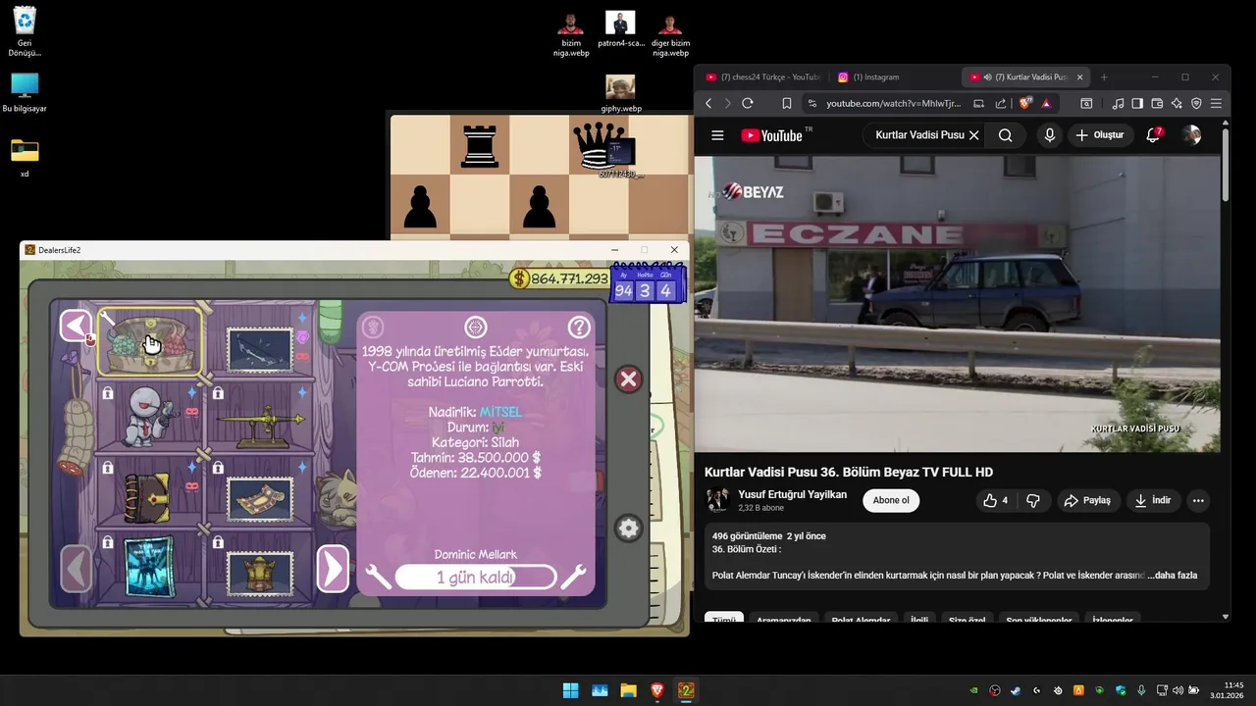The height and width of the screenshot is (706, 1256).
Task: Click the target icon atop the info panel
Action: [476, 327]
